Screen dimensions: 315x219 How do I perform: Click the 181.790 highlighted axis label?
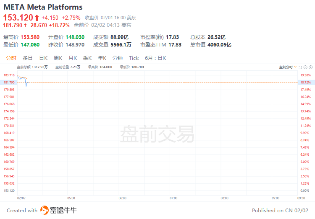click(x=8, y=82)
